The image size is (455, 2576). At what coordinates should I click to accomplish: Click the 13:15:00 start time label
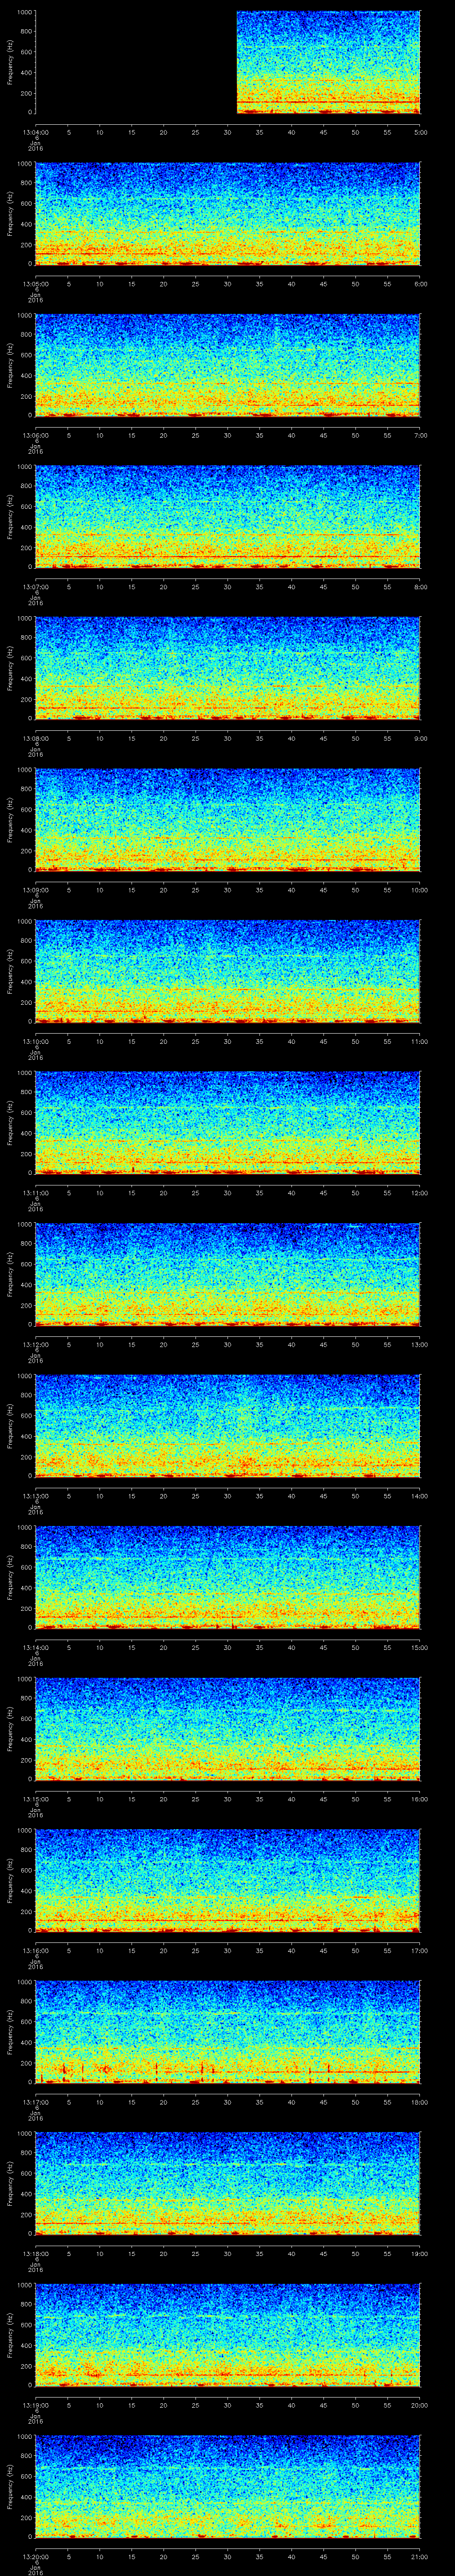[x=36, y=1799]
